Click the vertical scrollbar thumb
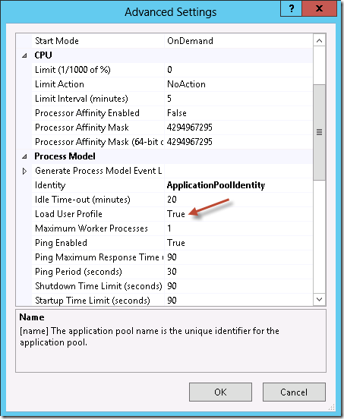This screenshot has width=344, height=419. [x=319, y=132]
